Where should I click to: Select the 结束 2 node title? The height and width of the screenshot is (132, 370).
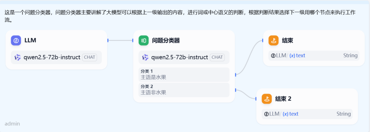click(283, 99)
